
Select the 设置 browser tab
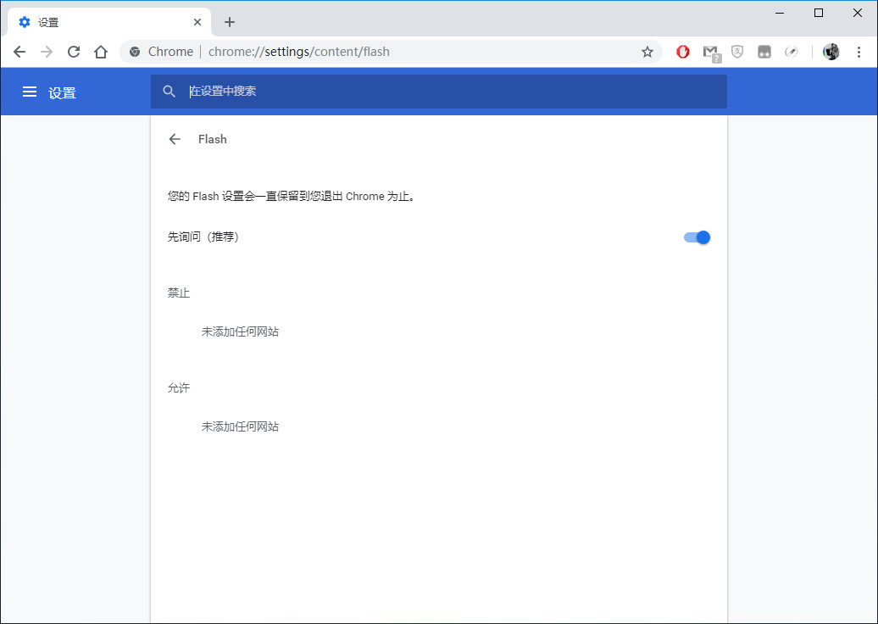pyautogui.click(x=102, y=21)
